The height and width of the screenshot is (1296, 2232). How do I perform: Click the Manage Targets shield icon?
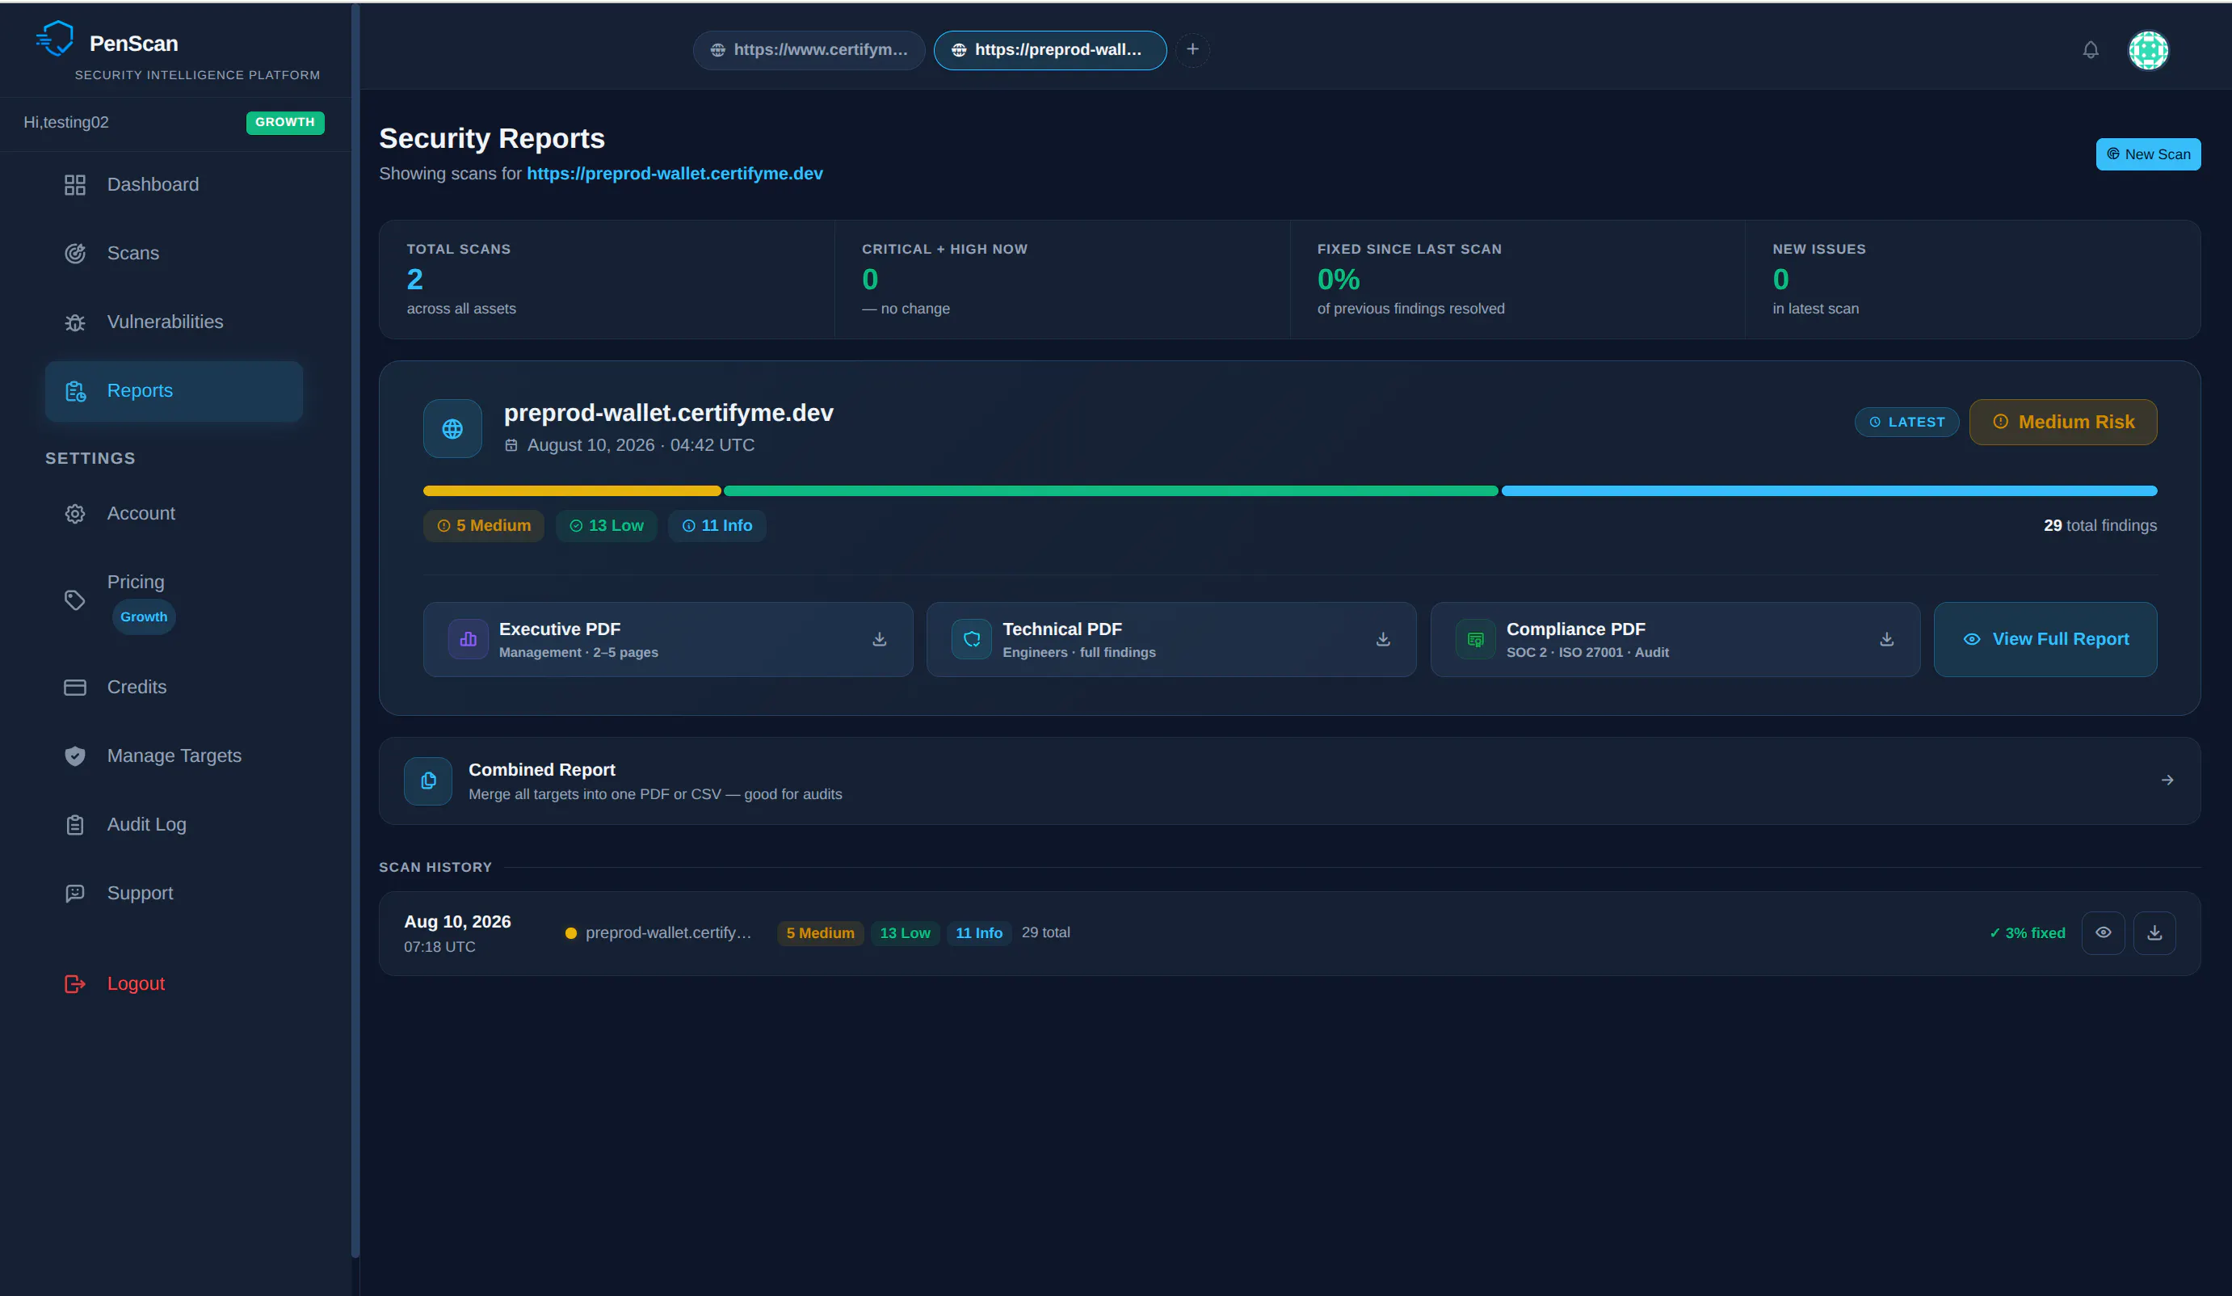coord(75,755)
